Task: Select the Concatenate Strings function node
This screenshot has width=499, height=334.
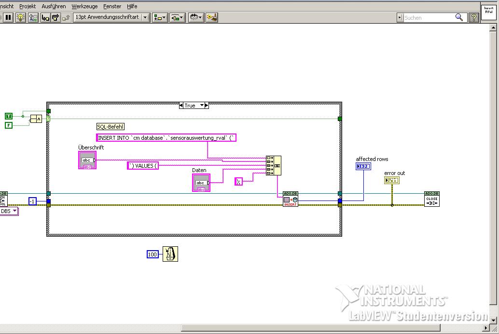Action: (273, 165)
